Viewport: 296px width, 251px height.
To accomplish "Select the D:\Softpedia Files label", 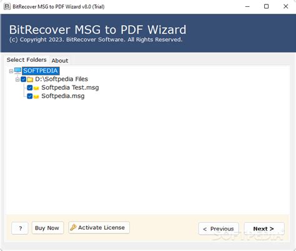I will [61, 79].
